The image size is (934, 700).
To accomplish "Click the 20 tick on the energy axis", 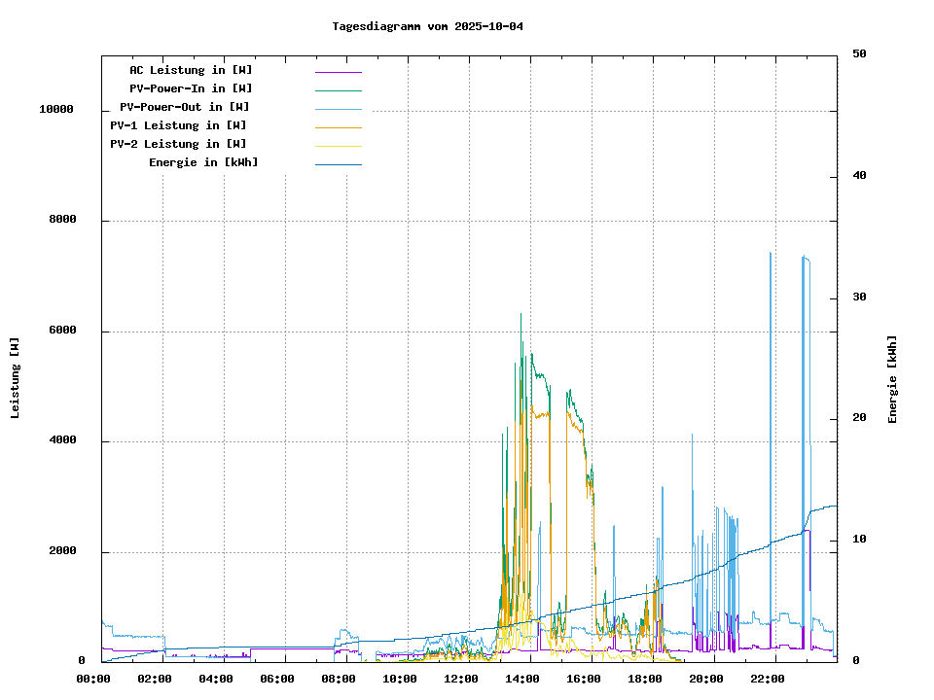I will click(859, 418).
